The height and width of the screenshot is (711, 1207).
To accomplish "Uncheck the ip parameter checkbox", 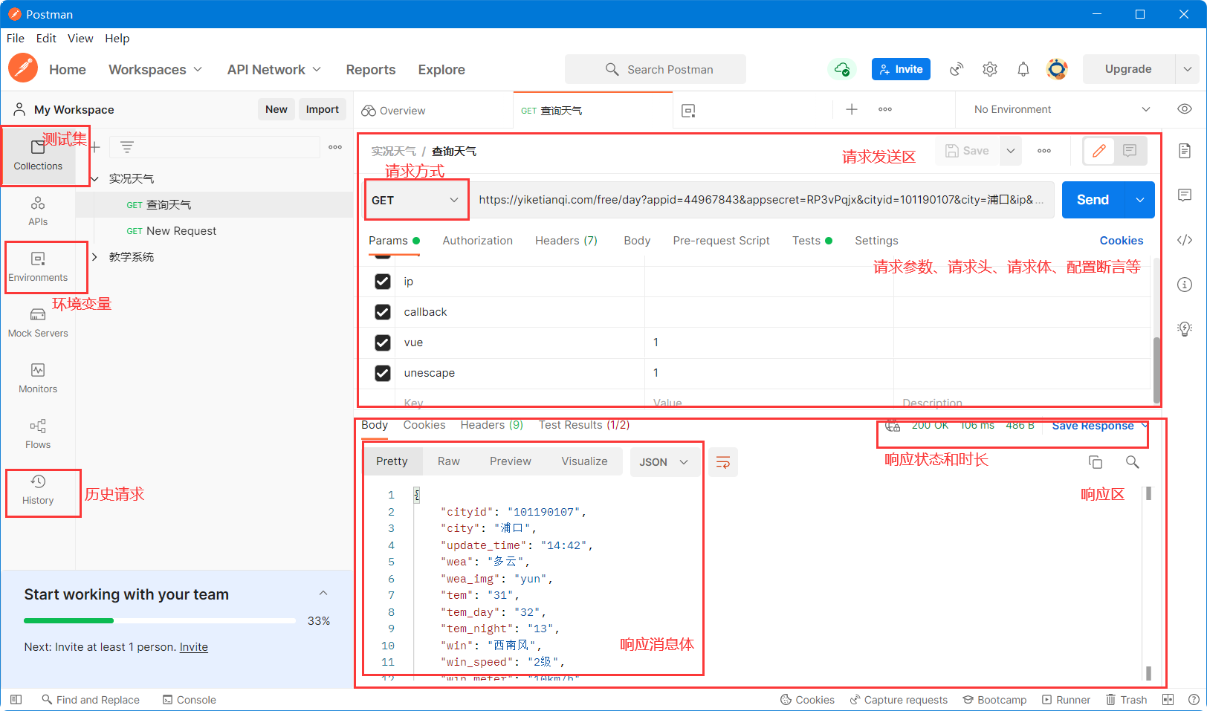I will (x=383, y=282).
